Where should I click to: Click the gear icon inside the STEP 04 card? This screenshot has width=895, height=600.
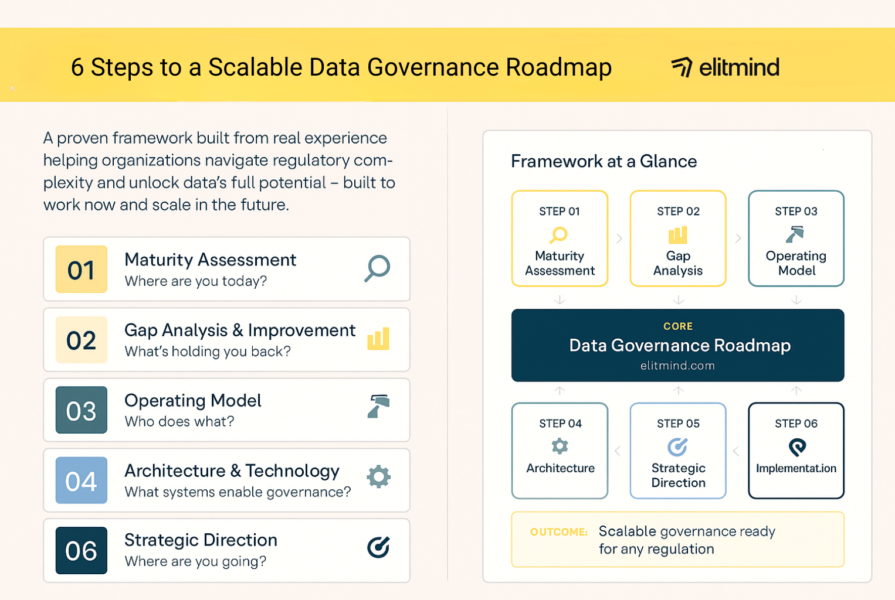pyautogui.click(x=560, y=446)
